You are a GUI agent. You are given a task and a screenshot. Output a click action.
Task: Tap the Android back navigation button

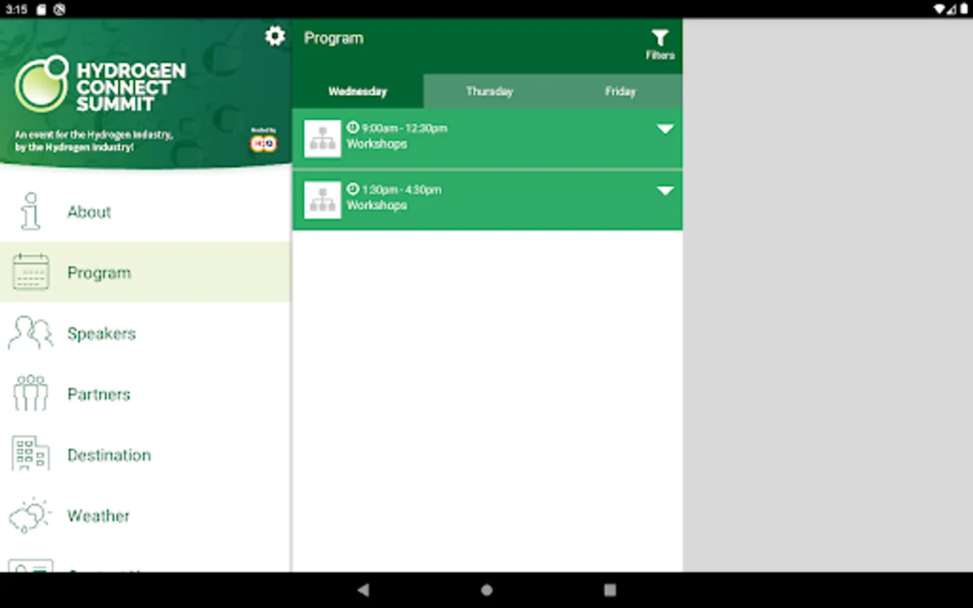[x=364, y=590]
